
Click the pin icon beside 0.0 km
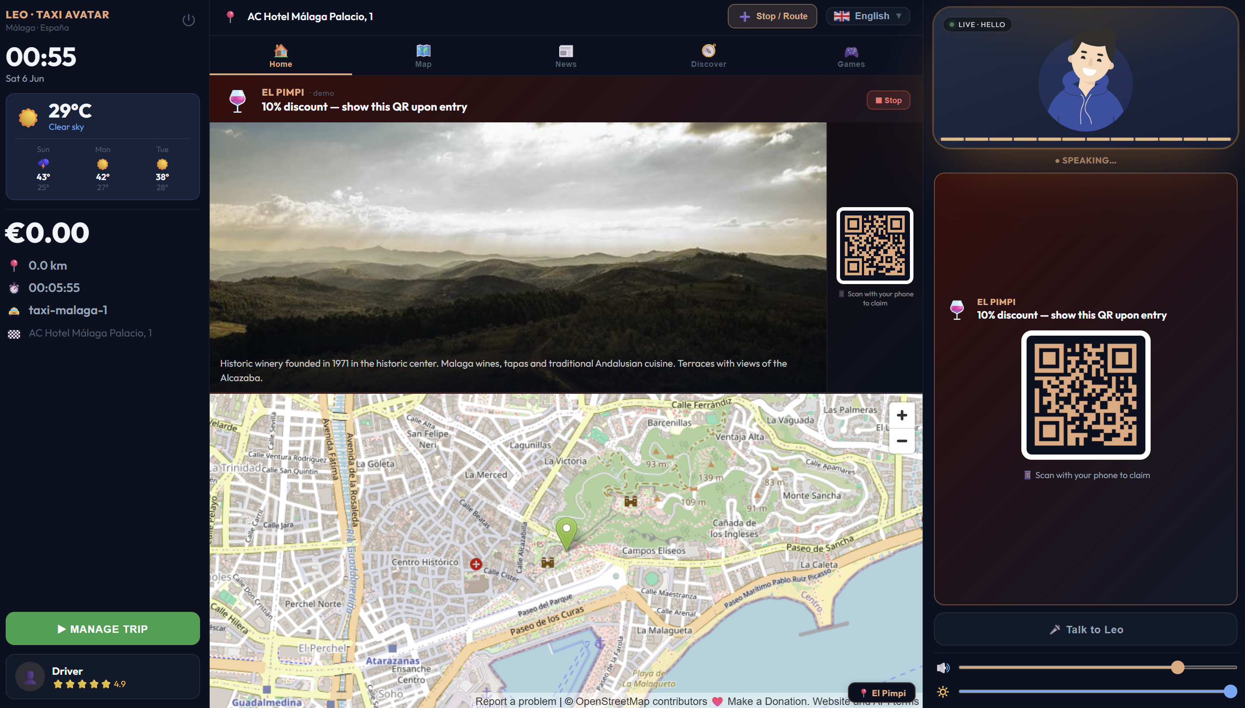(x=14, y=266)
